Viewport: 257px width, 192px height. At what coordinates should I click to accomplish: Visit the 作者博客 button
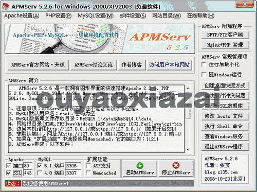pos(132,65)
